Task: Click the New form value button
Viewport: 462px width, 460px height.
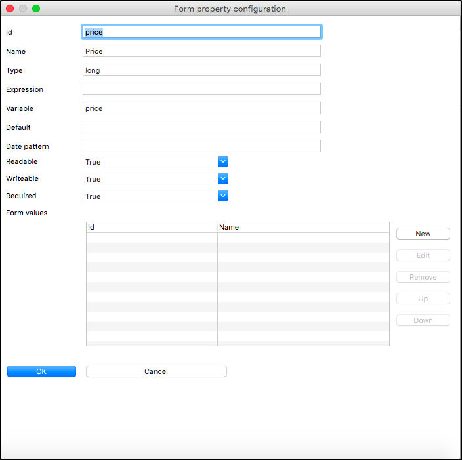Action: [x=423, y=234]
